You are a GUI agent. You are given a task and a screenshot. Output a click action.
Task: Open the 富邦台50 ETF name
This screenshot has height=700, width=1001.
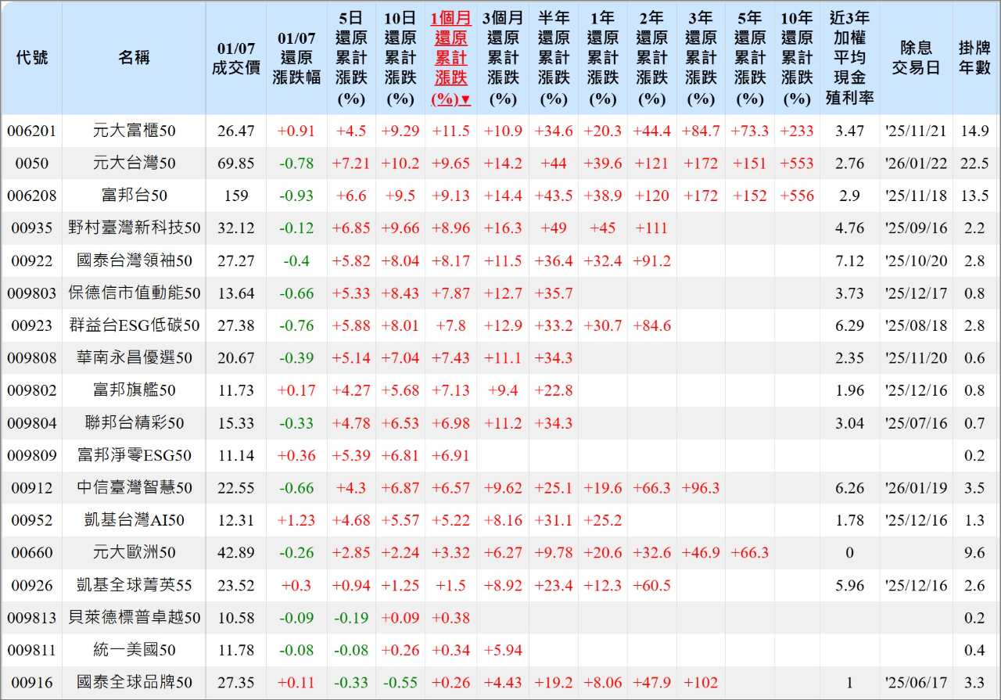click(135, 196)
